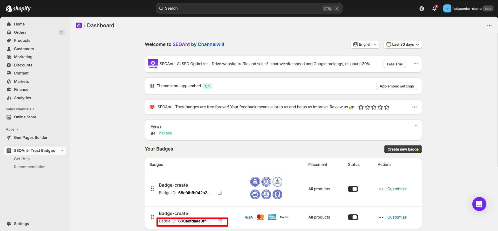Click drag handle of first Badge-create row
The width and height of the screenshot is (498, 231).
152,189
